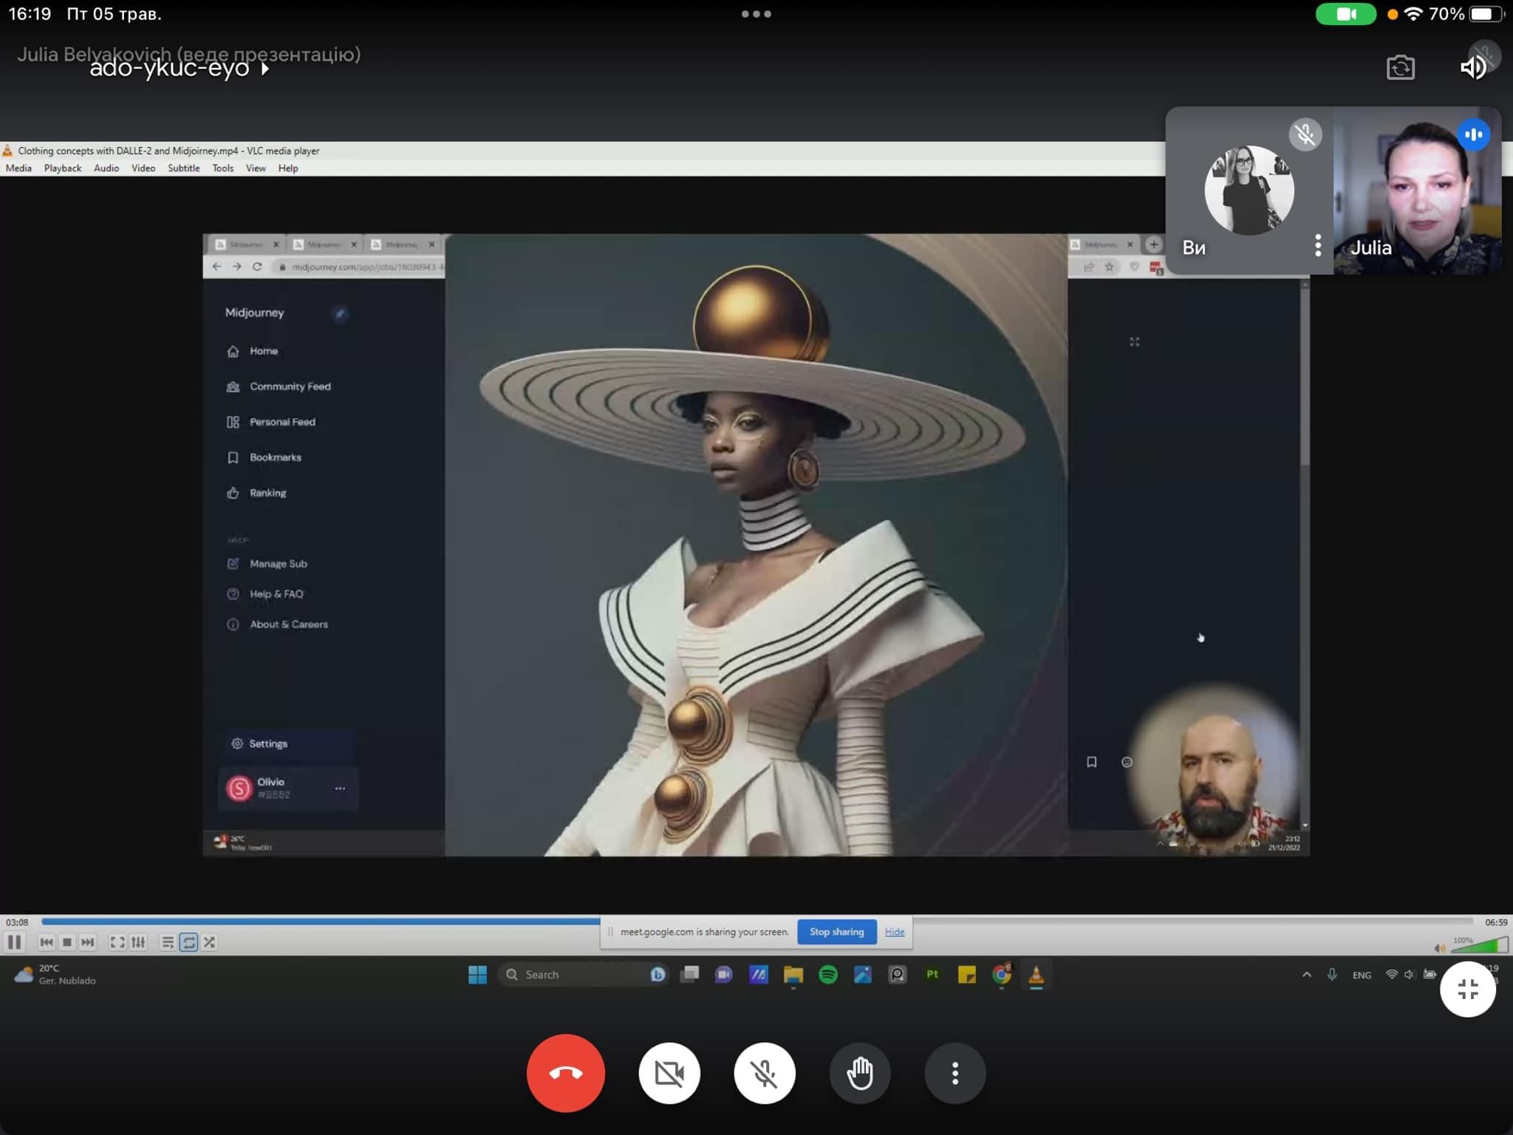Switch the camera with the flip icon

click(1400, 68)
